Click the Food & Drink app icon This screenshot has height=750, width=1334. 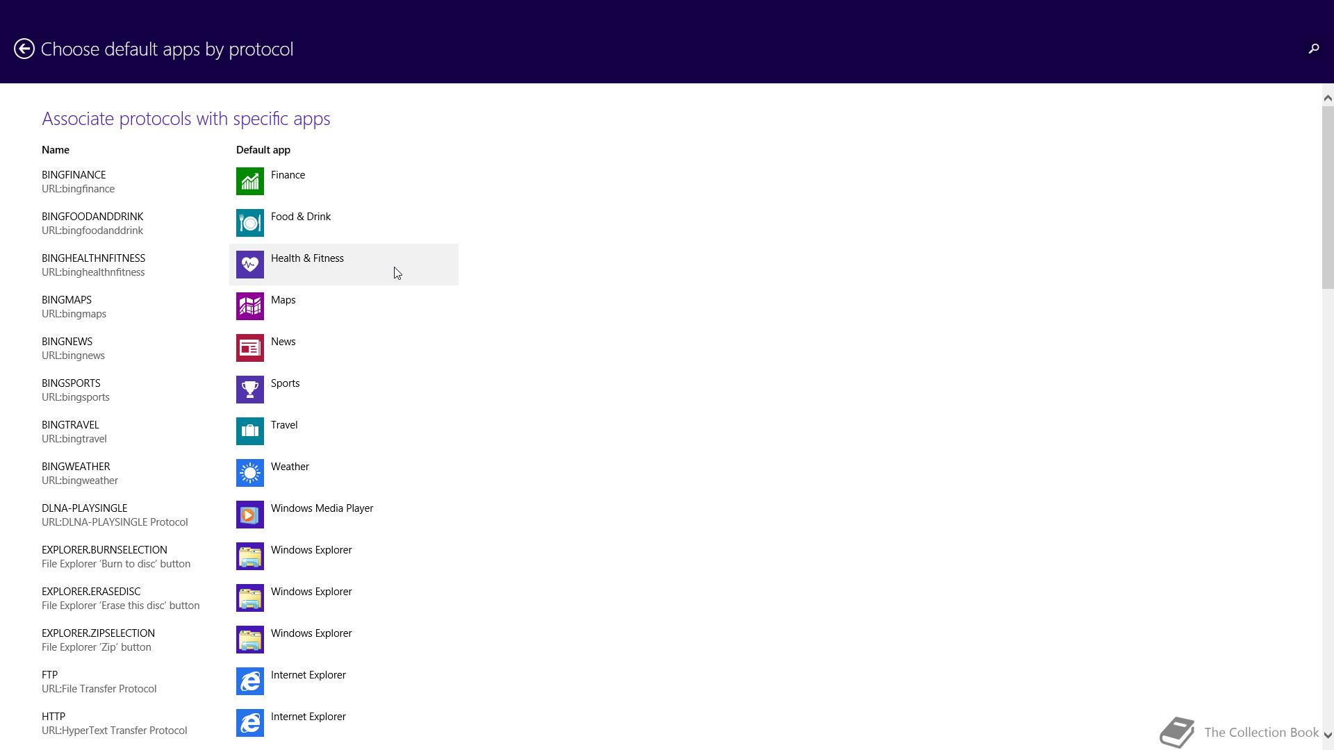[x=250, y=223]
